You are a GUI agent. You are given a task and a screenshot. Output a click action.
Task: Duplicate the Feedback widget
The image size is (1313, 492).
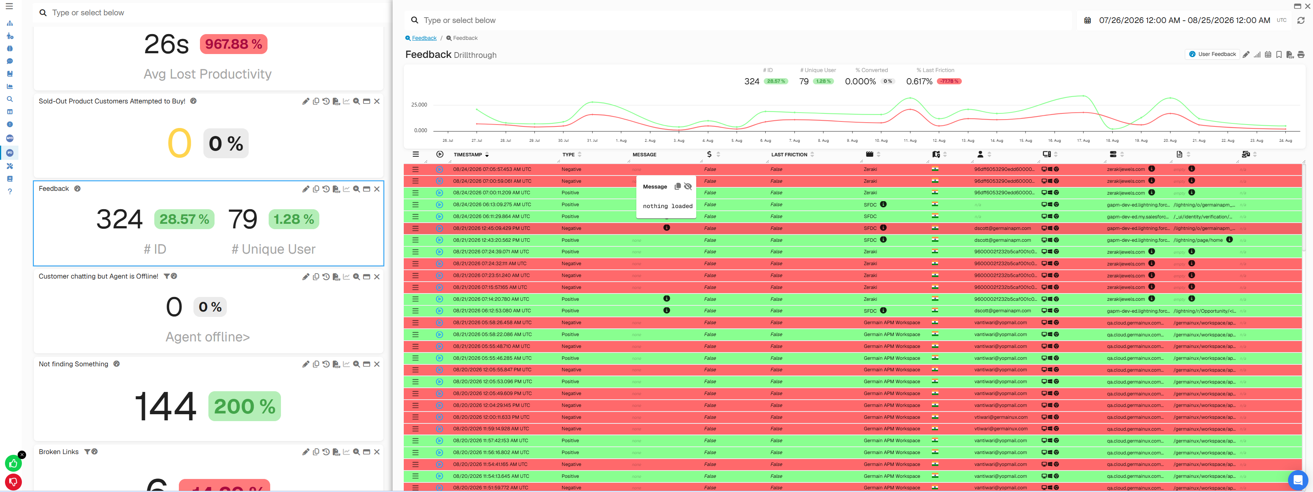(316, 189)
